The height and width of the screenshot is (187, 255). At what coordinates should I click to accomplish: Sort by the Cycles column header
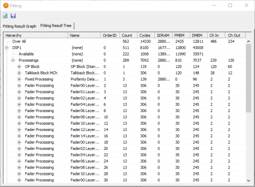tap(146, 35)
